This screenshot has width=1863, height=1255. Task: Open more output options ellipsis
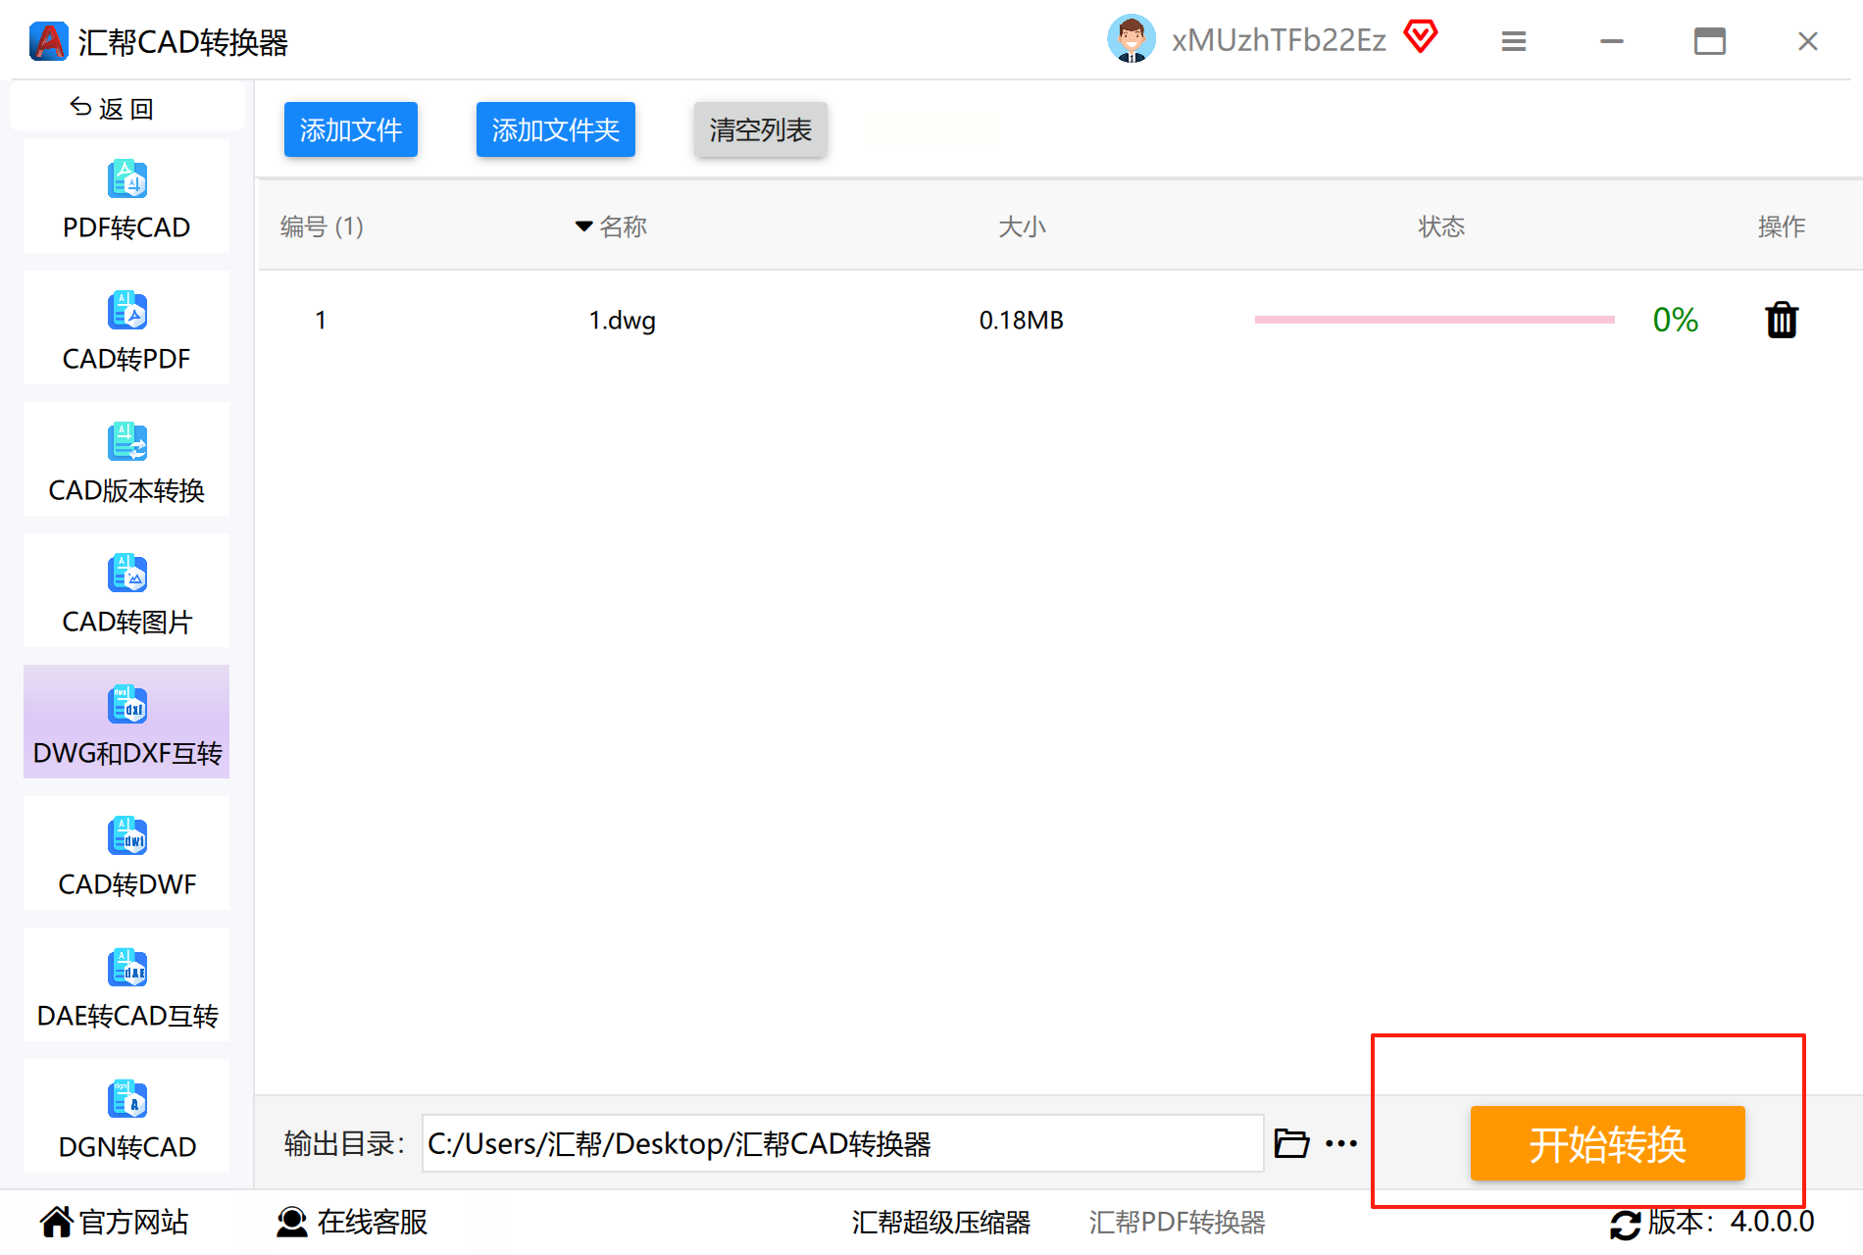(x=1341, y=1143)
